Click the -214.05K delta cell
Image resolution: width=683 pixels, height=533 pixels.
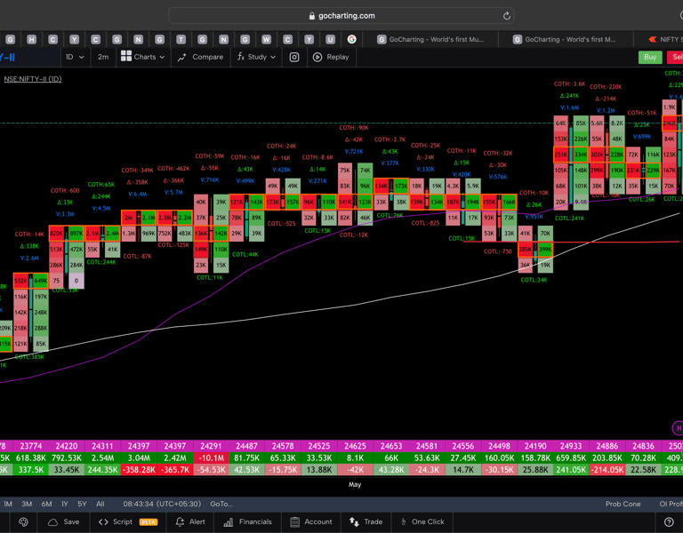coord(607,469)
